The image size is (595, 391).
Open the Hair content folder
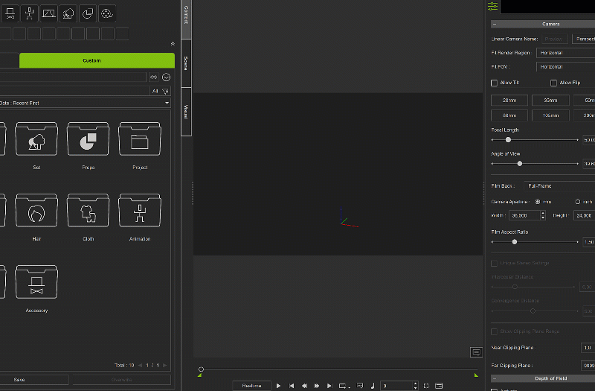36,213
